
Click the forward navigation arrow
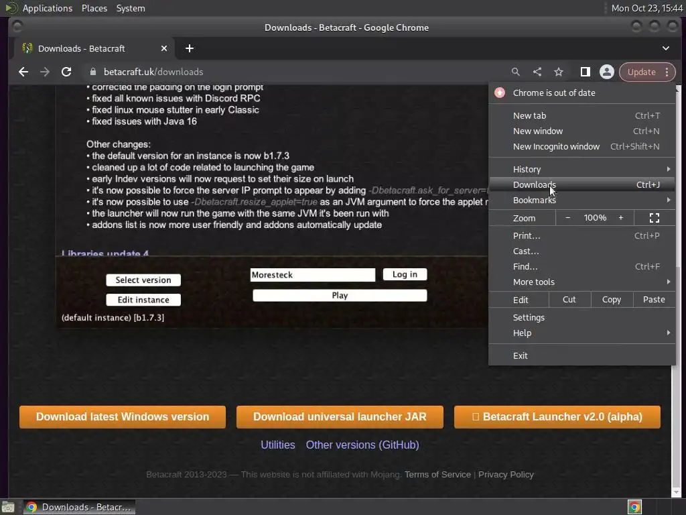[45, 72]
